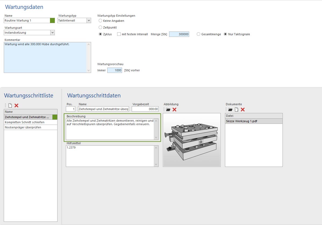Expand the Wartungsart dropdown

(x=52, y=33)
